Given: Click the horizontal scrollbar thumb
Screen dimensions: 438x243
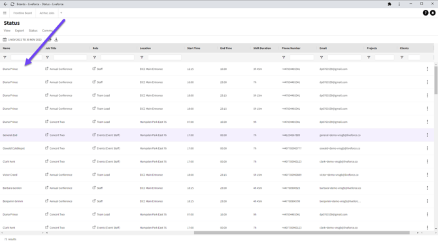Looking at the screenshot, I should click(301, 233).
